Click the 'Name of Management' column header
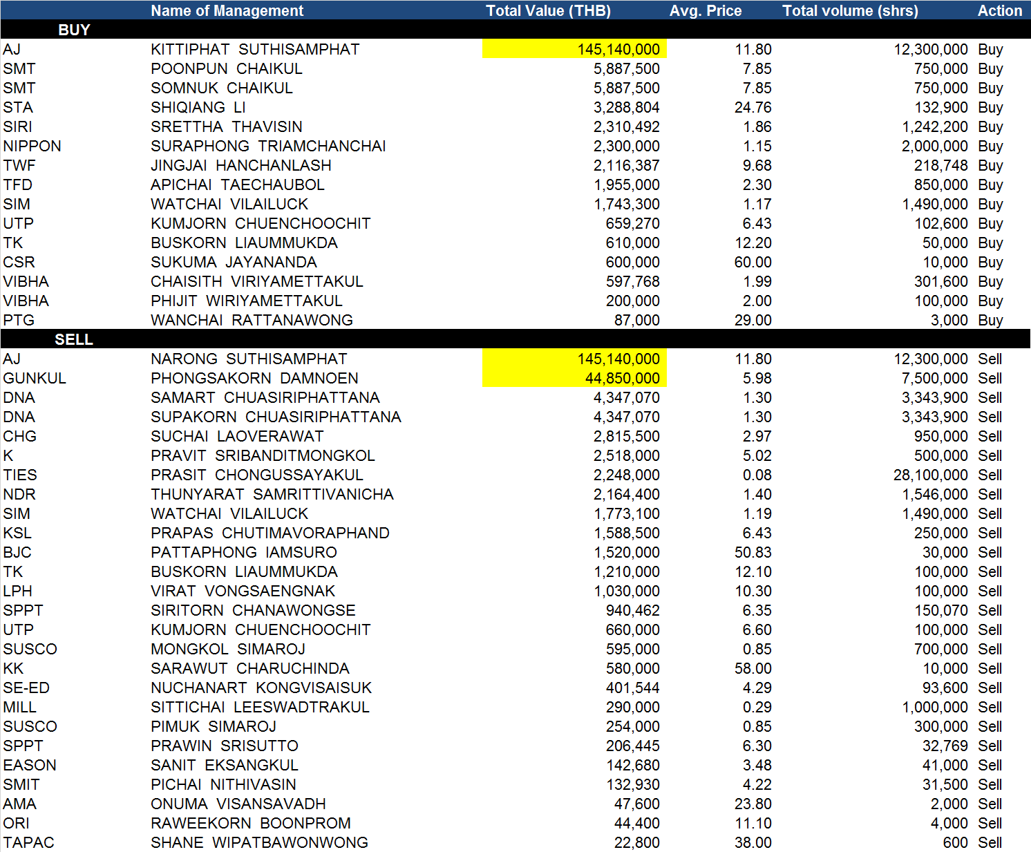1031x852 pixels. point(227,10)
